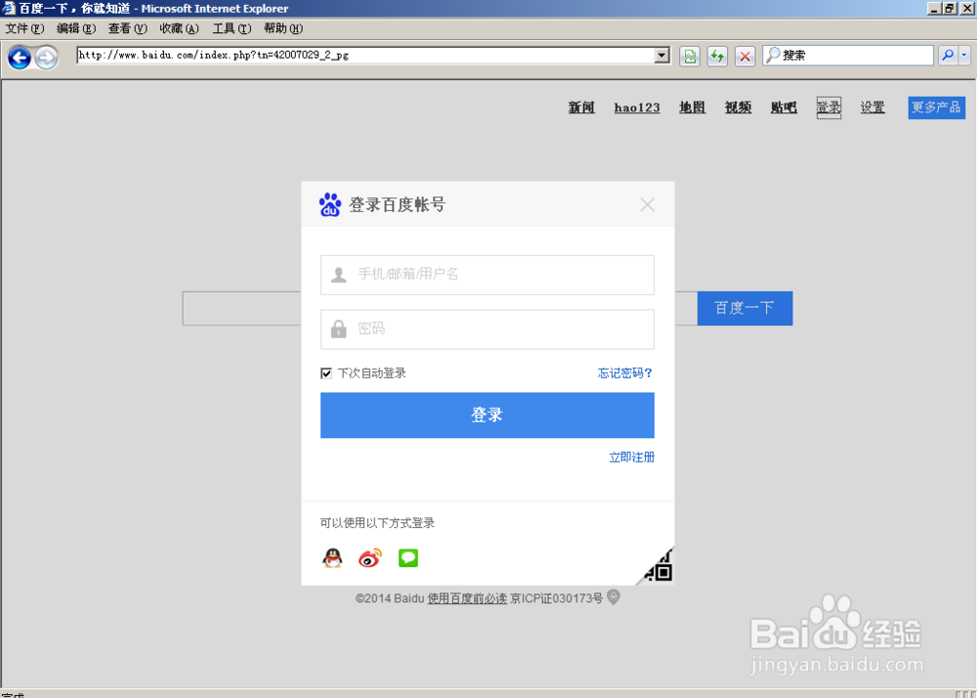Close the 登录百度帐号 dialog with X
This screenshot has width=977, height=698.
[x=648, y=204]
